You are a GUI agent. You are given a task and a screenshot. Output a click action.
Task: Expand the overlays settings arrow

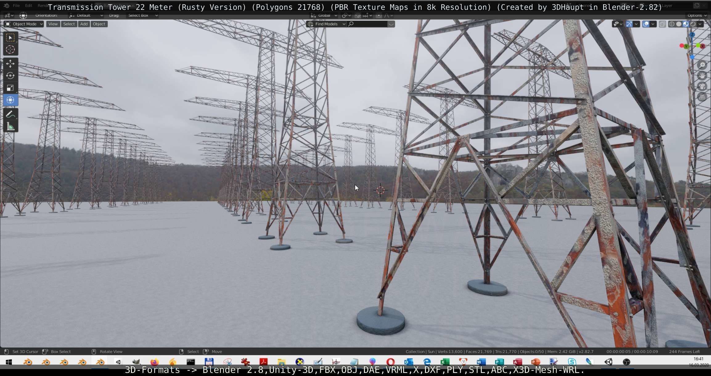pos(653,24)
